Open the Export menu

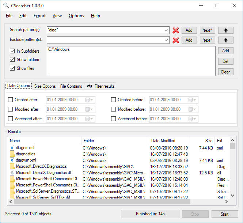(x=39, y=16)
